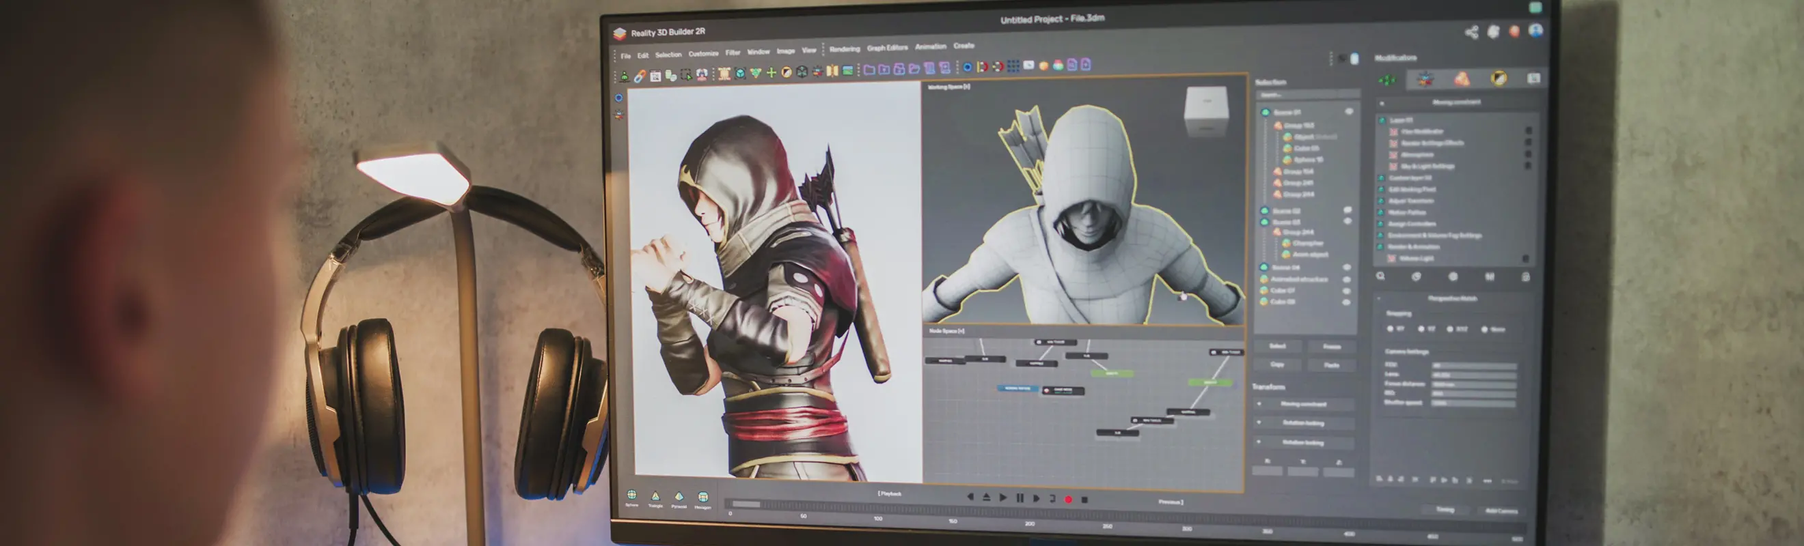Click the sliders icon below modifier list
The image size is (1804, 546).
pyautogui.click(x=1490, y=277)
